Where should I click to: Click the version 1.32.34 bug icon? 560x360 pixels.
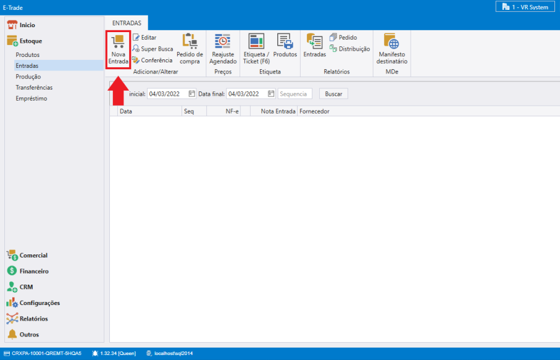tap(95, 353)
